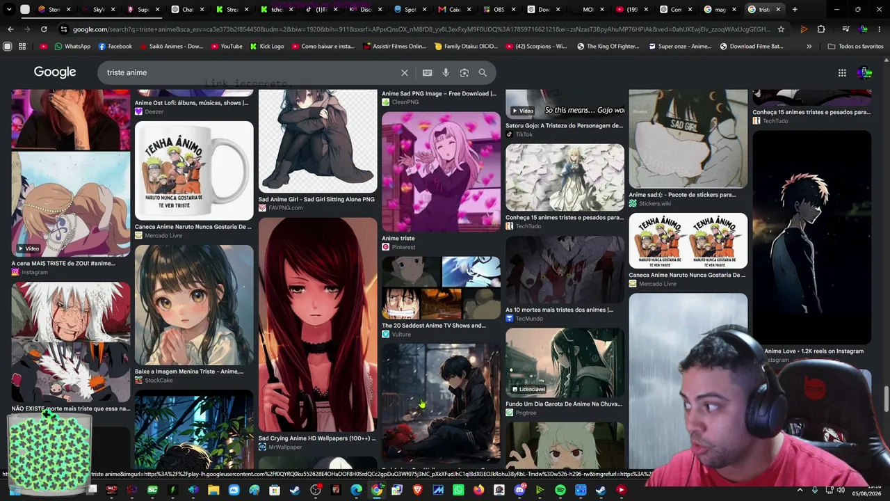Open Discord from the taskbar
This screenshot has height=501, width=890.
coord(519,490)
